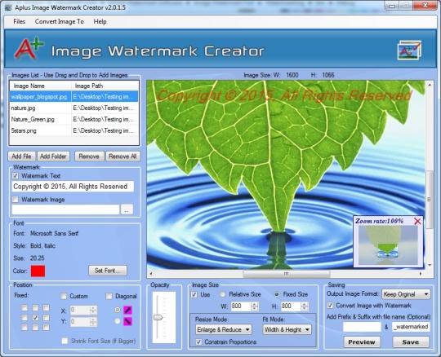Open the Help menu
Screen dimensions: 441x357
point(100,21)
